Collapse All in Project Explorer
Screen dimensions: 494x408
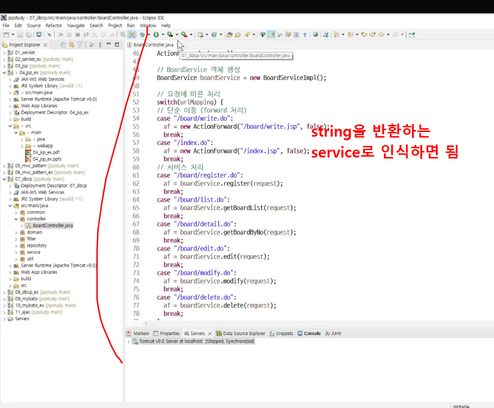pyautogui.click(x=63, y=45)
